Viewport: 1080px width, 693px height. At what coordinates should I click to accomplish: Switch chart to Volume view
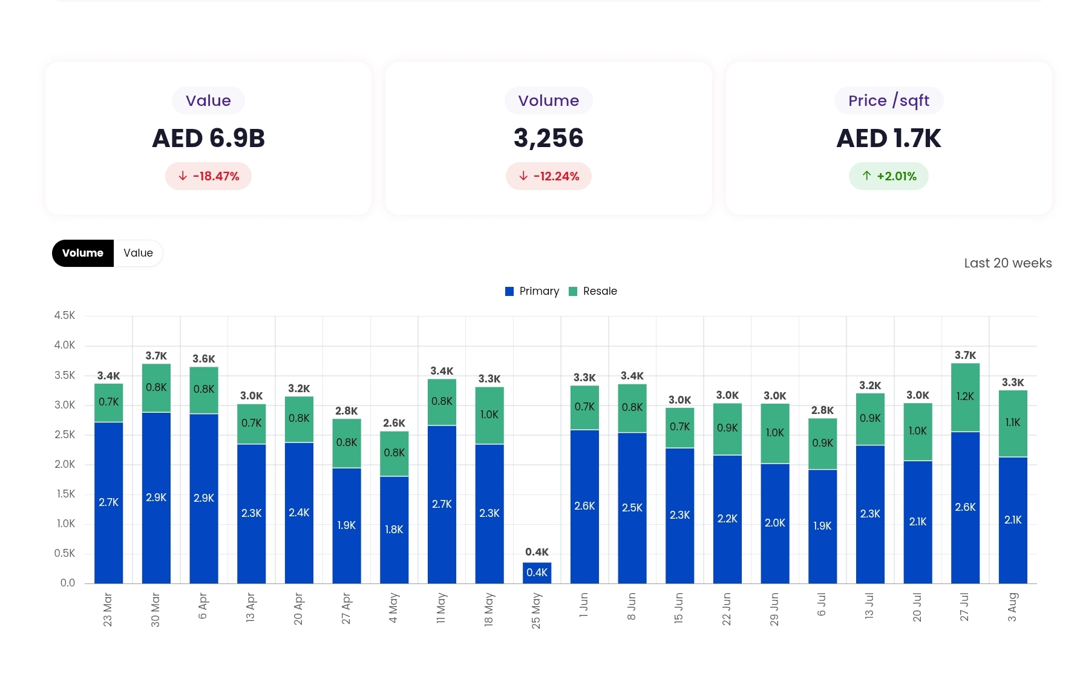(x=83, y=253)
